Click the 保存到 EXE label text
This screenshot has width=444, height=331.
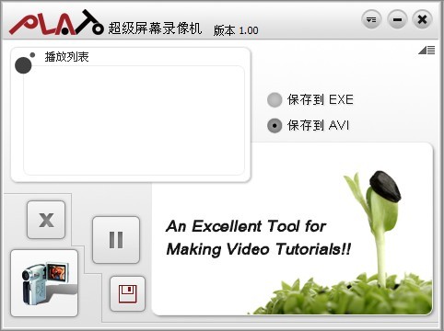(321, 99)
